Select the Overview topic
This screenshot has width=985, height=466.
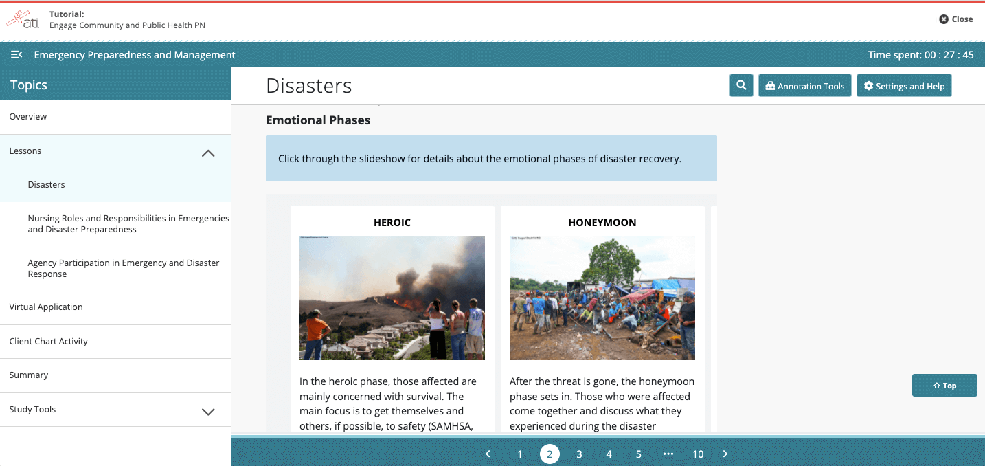(x=28, y=117)
